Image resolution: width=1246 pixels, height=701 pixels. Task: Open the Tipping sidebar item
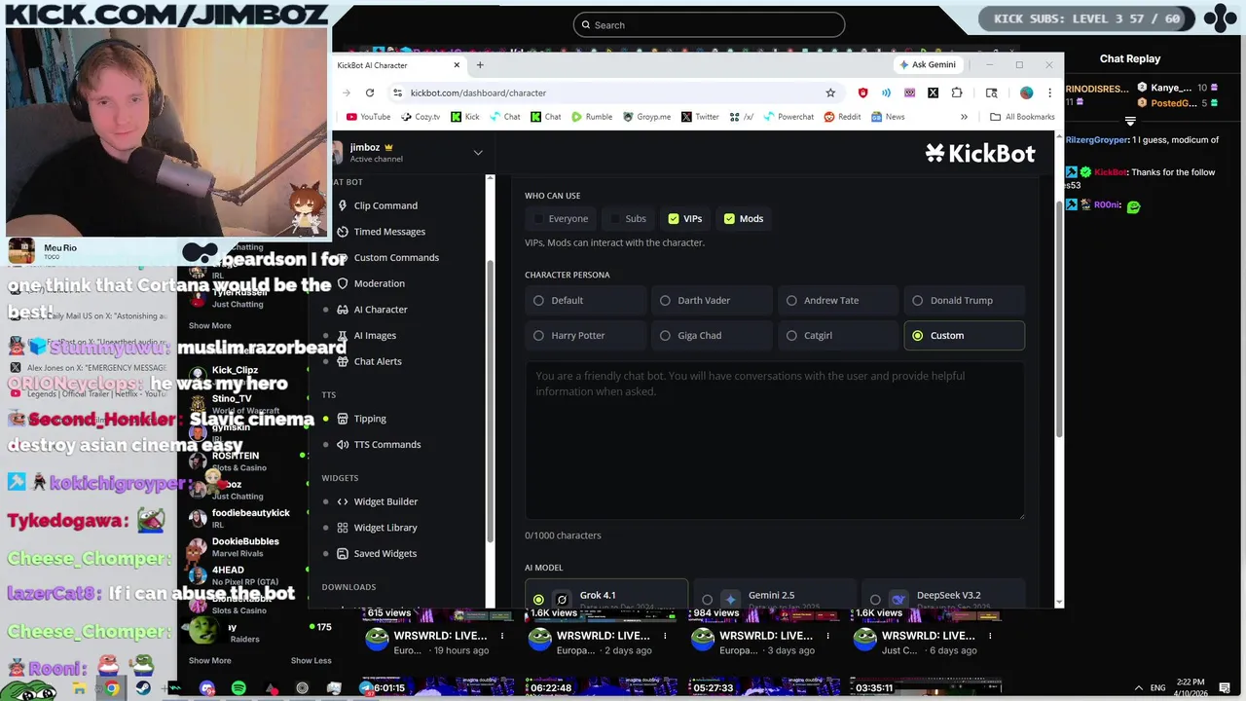370,419
